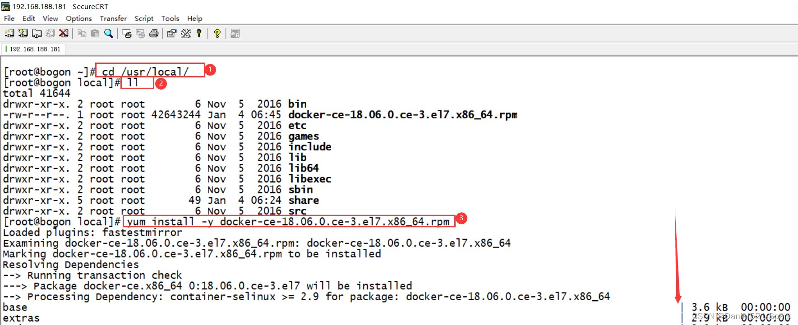This screenshot has height=325, width=798.
Task: Click the file size 42643244
Action: [x=176, y=115]
